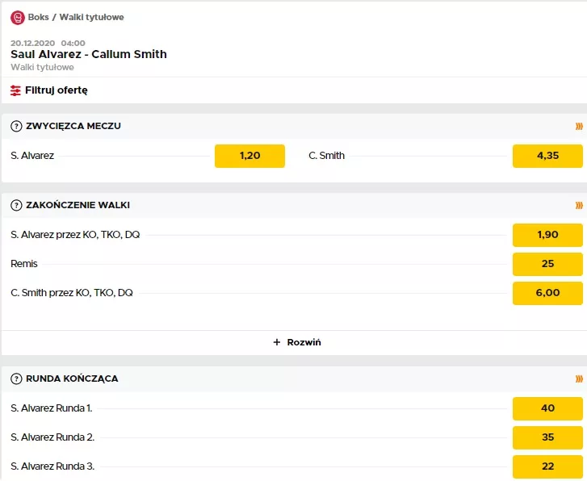Bet on Remis at odds 25
Viewport: 587px width, 481px height.
547,264
